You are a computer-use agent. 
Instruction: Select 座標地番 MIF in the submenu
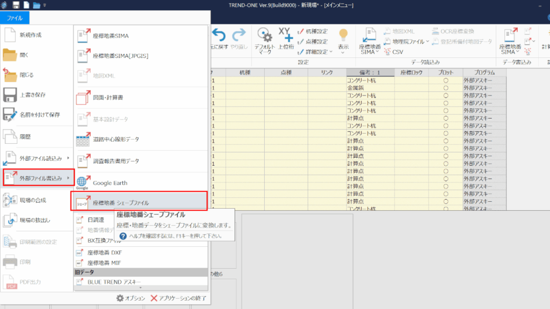click(141, 263)
